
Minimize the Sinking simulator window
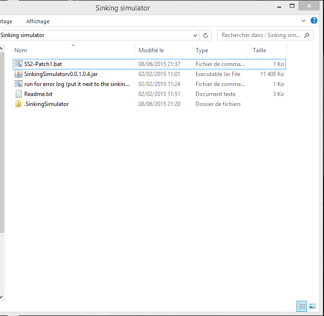click(x=279, y=6)
